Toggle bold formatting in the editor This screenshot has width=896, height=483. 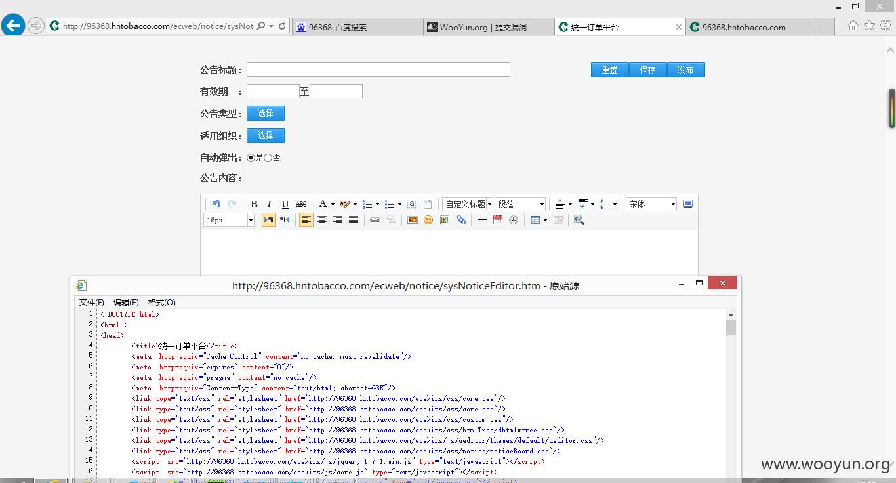[254, 204]
